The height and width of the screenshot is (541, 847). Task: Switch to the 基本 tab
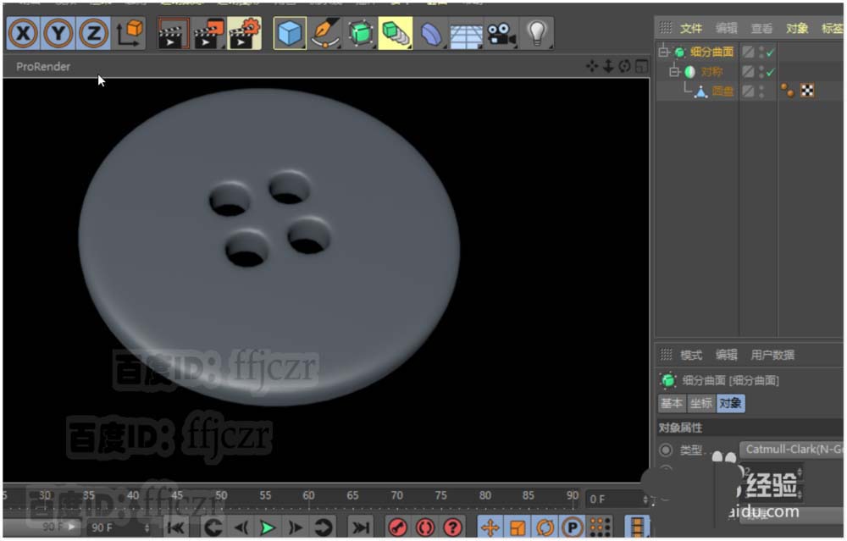(672, 404)
